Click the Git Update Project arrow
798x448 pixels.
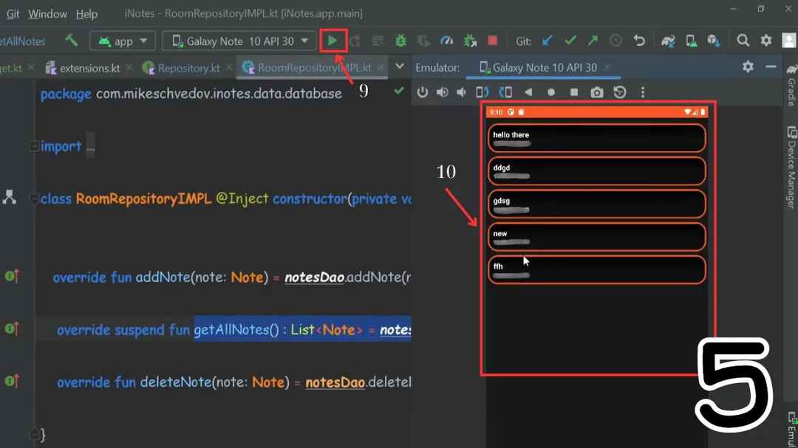coord(547,41)
